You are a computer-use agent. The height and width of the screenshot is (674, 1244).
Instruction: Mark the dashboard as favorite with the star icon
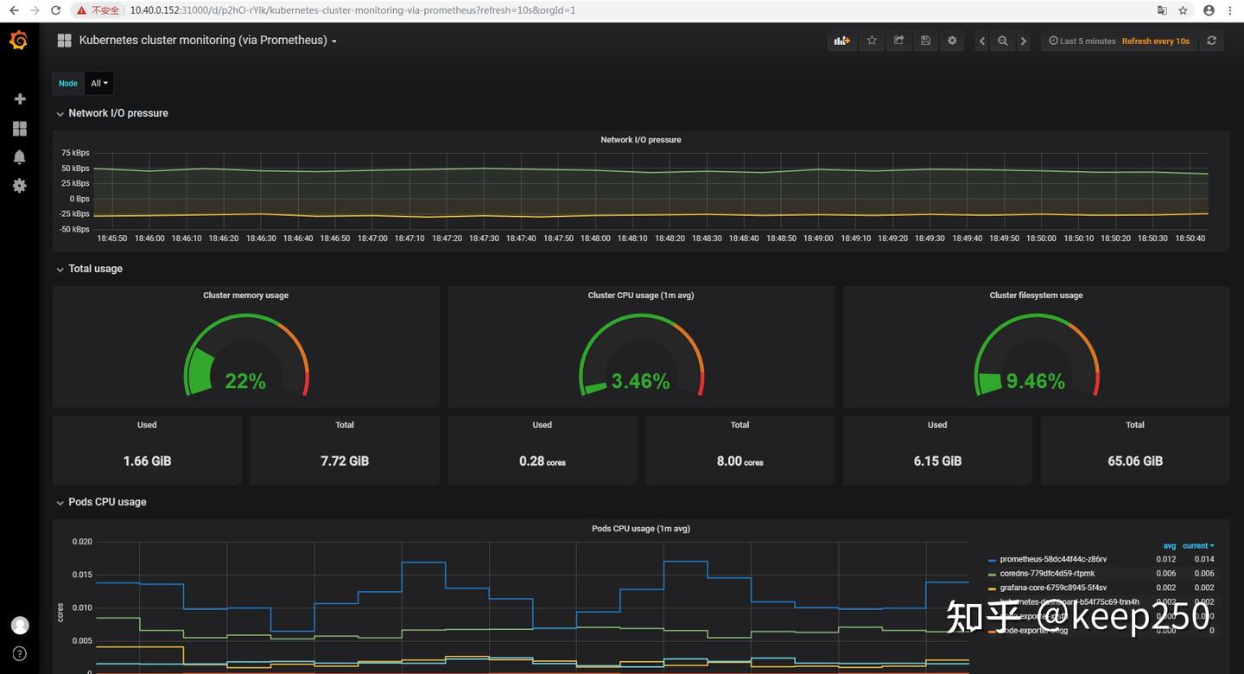coord(871,41)
